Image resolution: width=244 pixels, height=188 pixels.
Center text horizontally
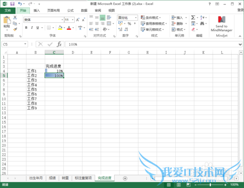[97, 23]
